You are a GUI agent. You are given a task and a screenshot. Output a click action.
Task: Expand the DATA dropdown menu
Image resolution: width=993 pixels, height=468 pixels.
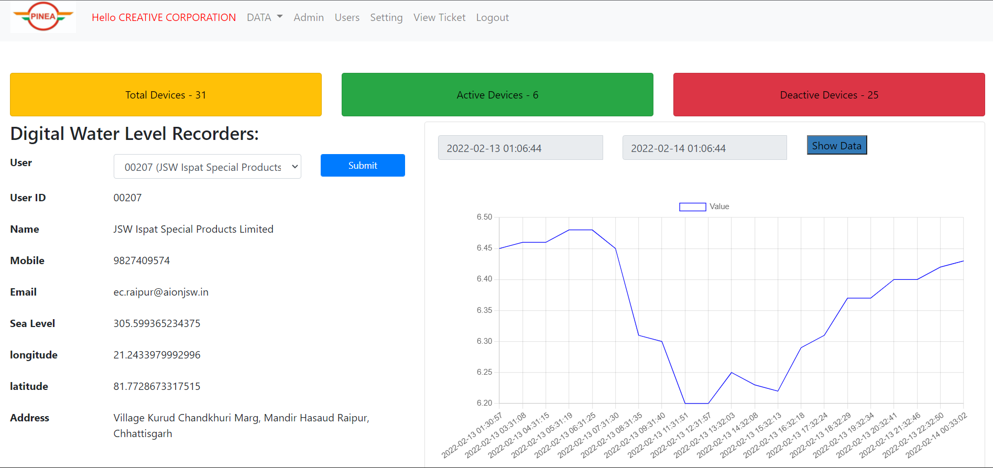click(x=264, y=17)
